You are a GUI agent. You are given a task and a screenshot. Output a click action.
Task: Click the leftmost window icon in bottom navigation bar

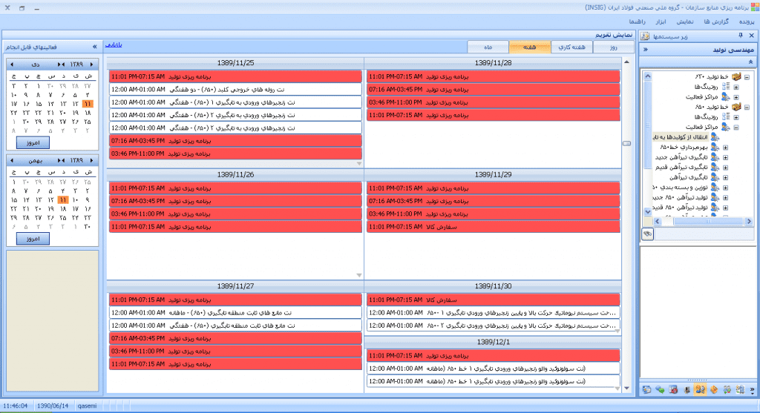[x=647, y=389]
